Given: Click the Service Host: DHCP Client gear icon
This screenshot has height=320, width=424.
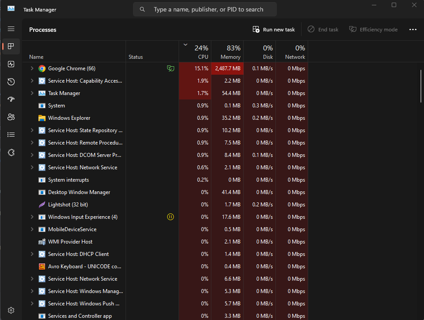Looking at the screenshot, I should (42, 254).
